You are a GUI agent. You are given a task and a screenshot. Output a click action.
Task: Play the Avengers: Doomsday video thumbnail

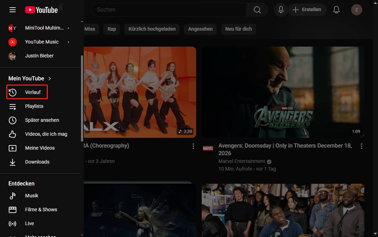[x=283, y=92]
